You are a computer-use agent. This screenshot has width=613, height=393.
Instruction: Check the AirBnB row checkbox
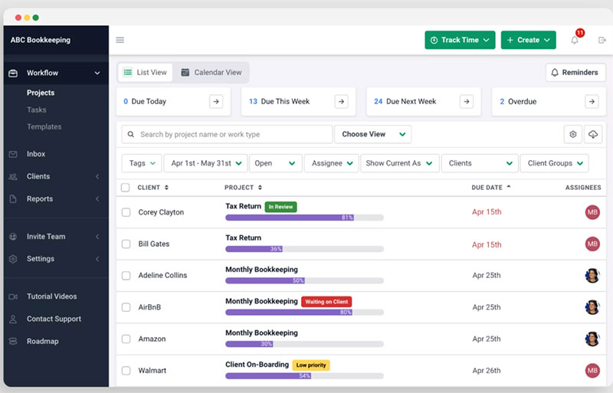pyautogui.click(x=126, y=307)
